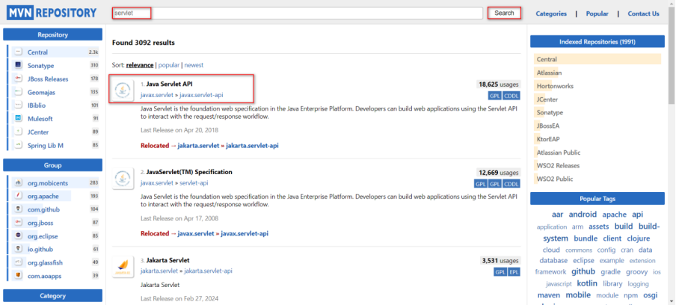
Task: Click the 12,669 usages badge
Action: (x=498, y=173)
